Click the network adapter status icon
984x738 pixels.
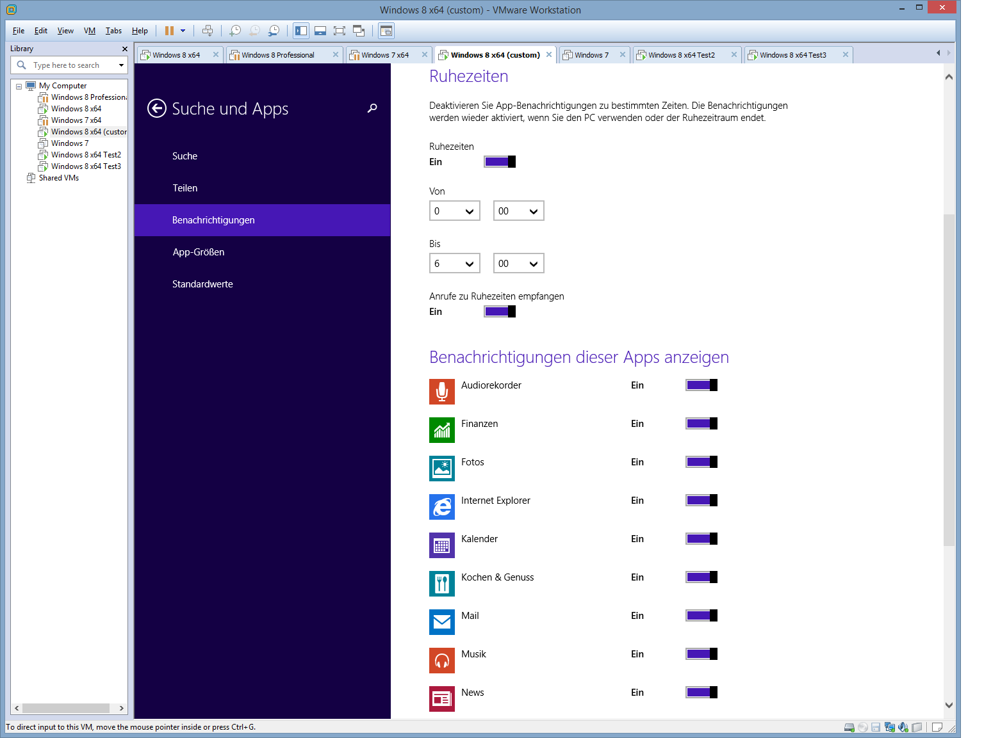(x=890, y=727)
